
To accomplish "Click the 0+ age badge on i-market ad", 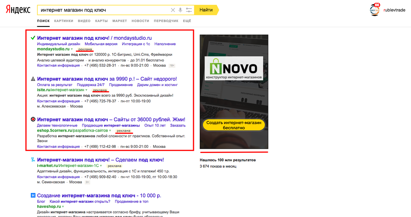I will pos(87,182).
